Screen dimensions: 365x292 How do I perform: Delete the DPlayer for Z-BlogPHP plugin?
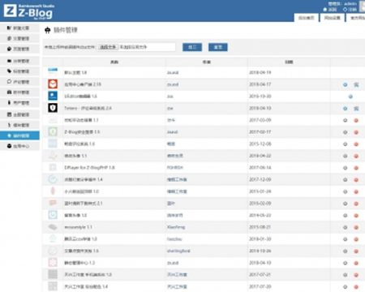coord(356,168)
